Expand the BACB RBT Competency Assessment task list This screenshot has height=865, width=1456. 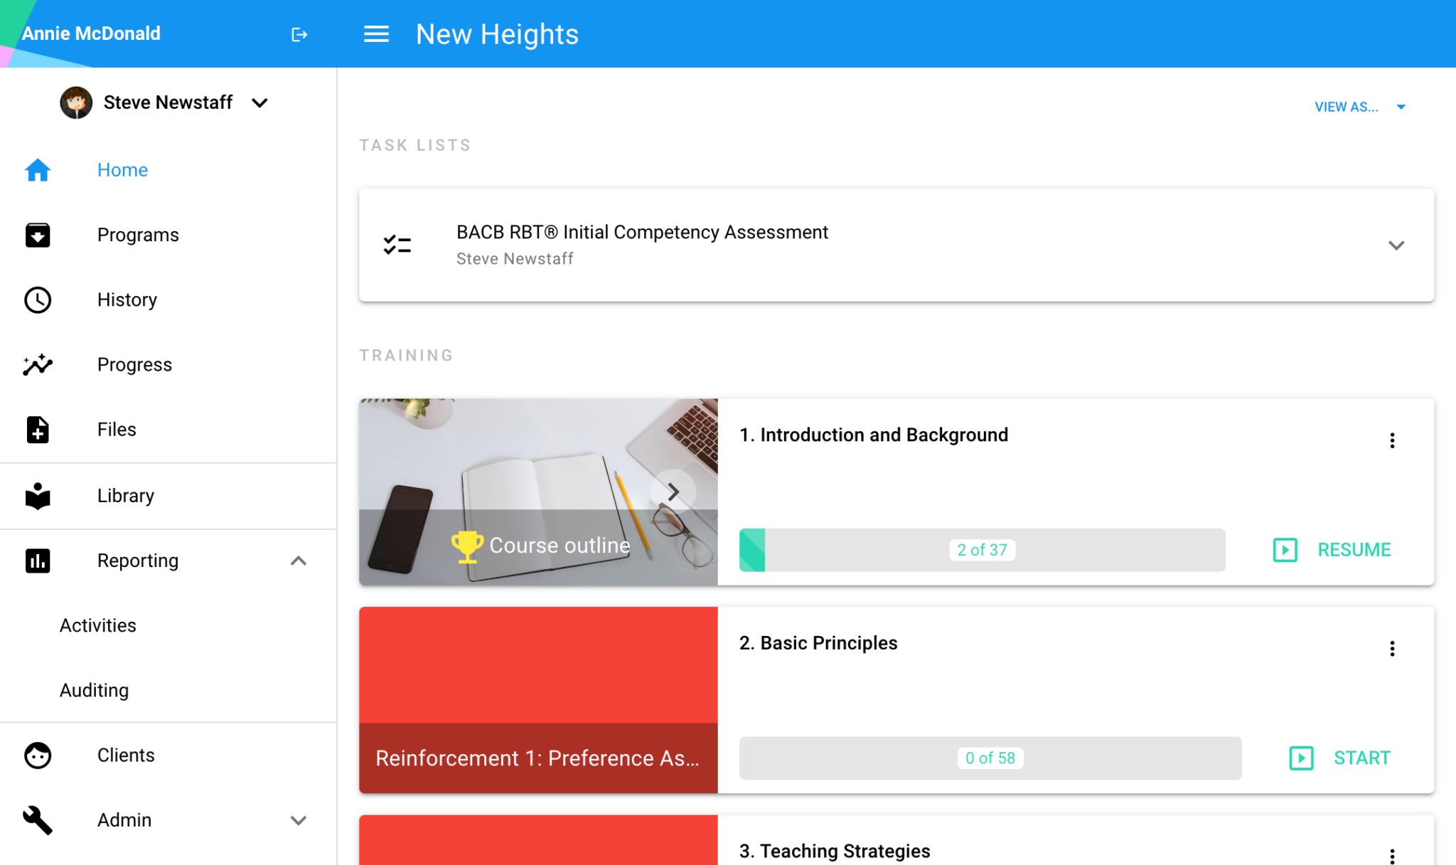[x=1396, y=245]
